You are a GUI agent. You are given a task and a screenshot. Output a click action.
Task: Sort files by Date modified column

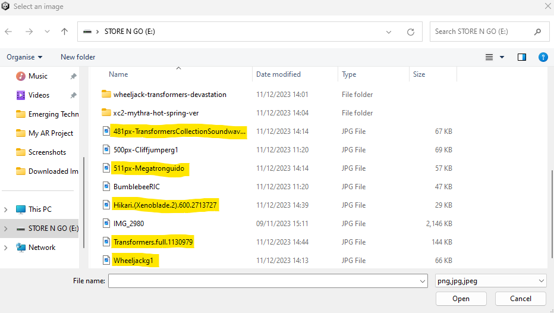(x=278, y=74)
